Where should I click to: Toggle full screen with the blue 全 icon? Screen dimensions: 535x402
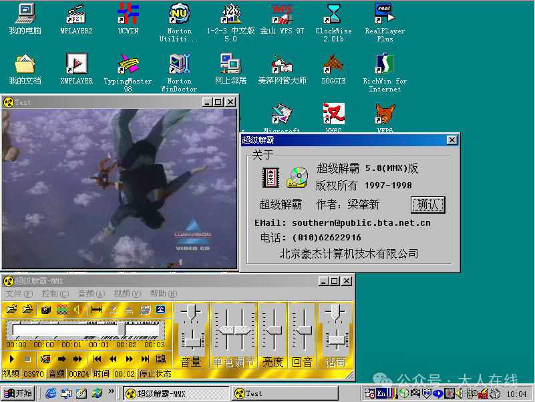point(161,310)
